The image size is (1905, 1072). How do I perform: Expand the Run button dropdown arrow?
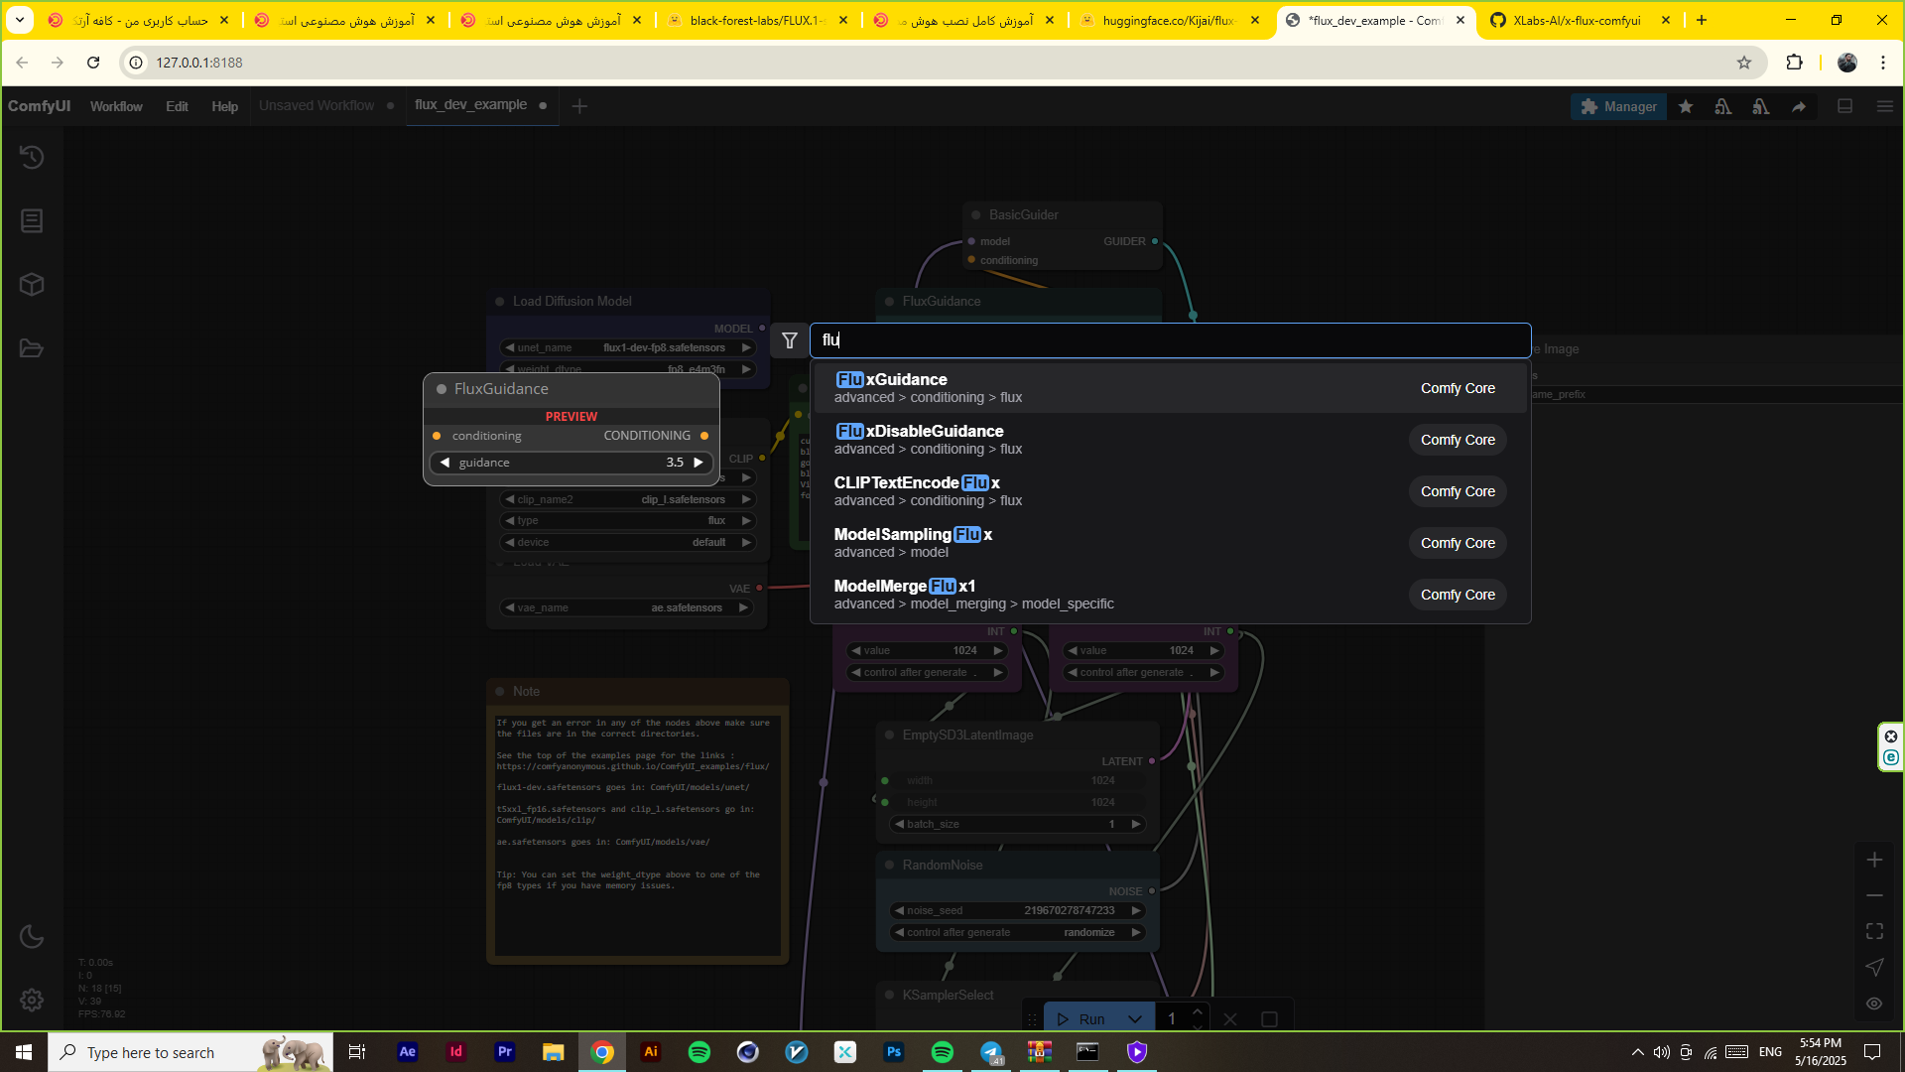click(1135, 1019)
